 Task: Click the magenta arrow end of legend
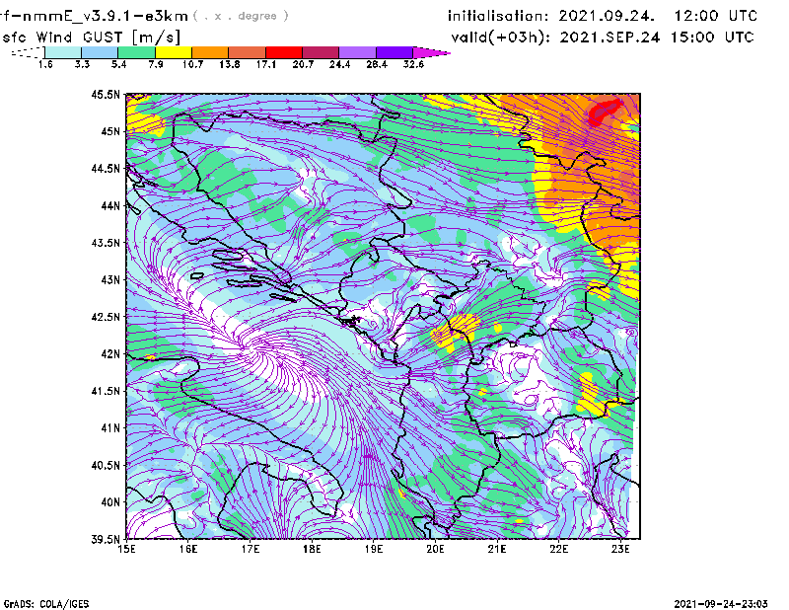[431, 52]
